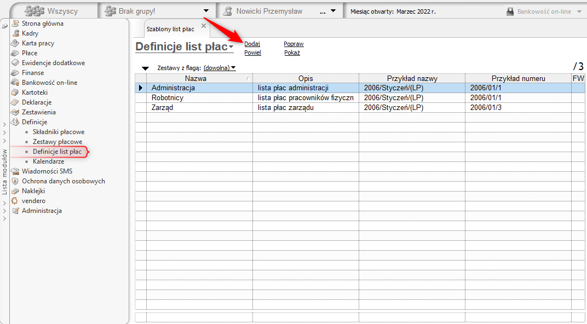This screenshot has width=587, height=324.
Task: Click the Dodaj link
Action: click(252, 44)
